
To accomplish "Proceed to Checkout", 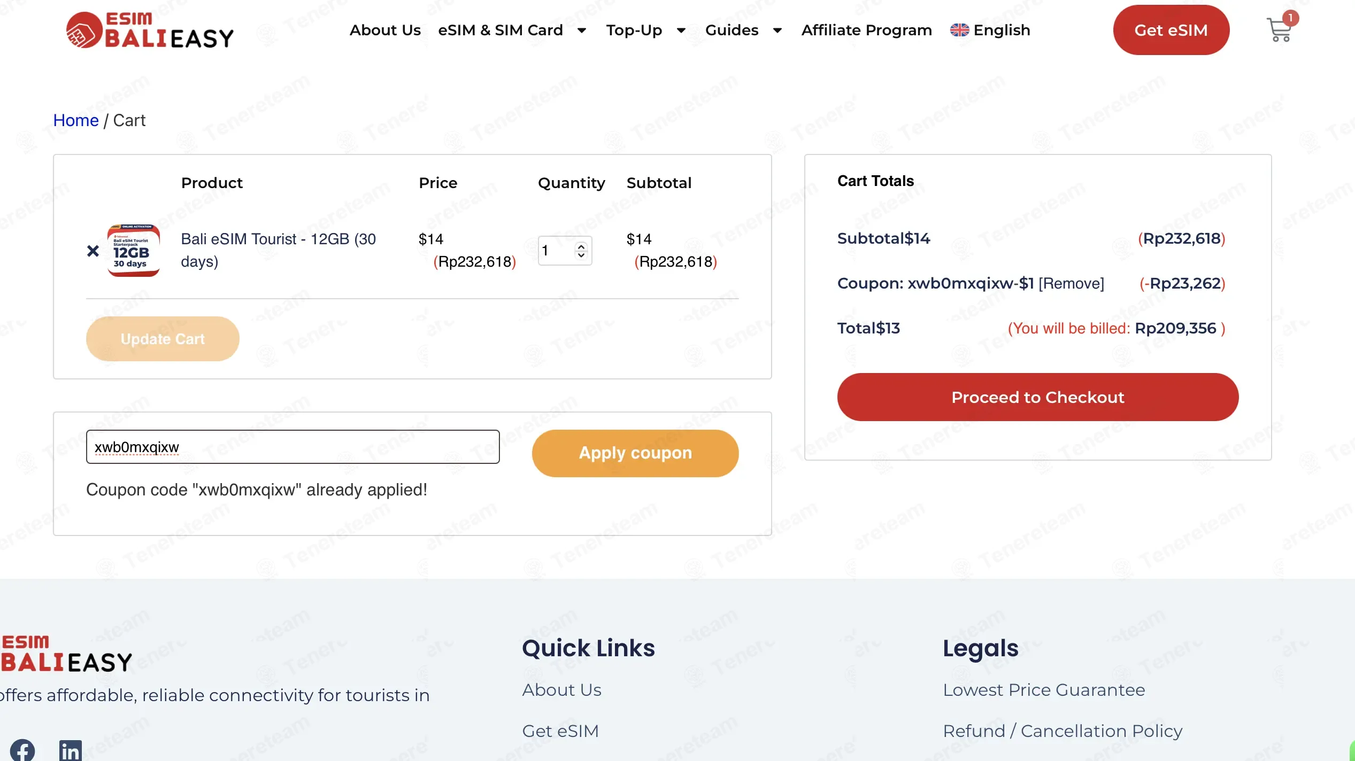I will [x=1038, y=397].
